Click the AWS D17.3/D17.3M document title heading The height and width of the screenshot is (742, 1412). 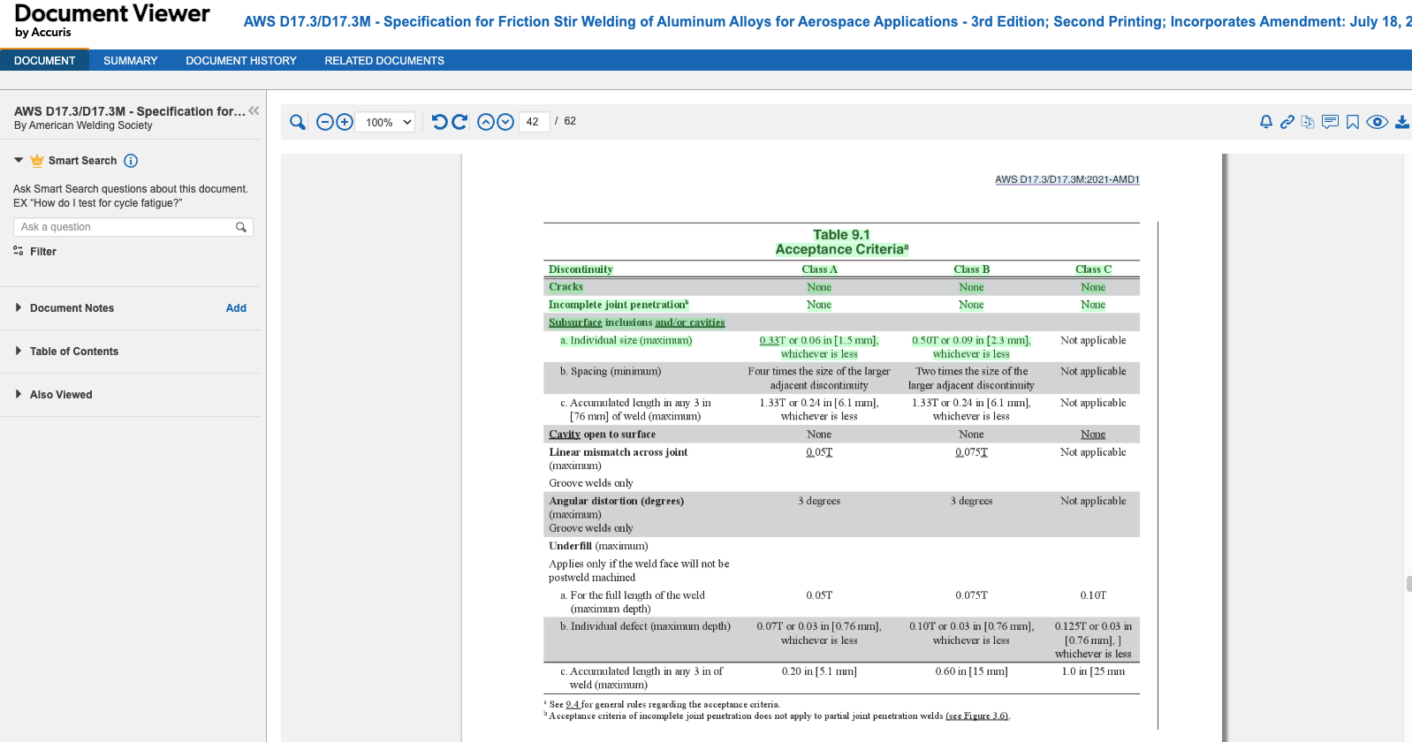pyautogui.click(x=828, y=21)
